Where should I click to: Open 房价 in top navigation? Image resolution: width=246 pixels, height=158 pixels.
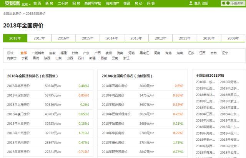pyautogui.click(x=139, y=3)
